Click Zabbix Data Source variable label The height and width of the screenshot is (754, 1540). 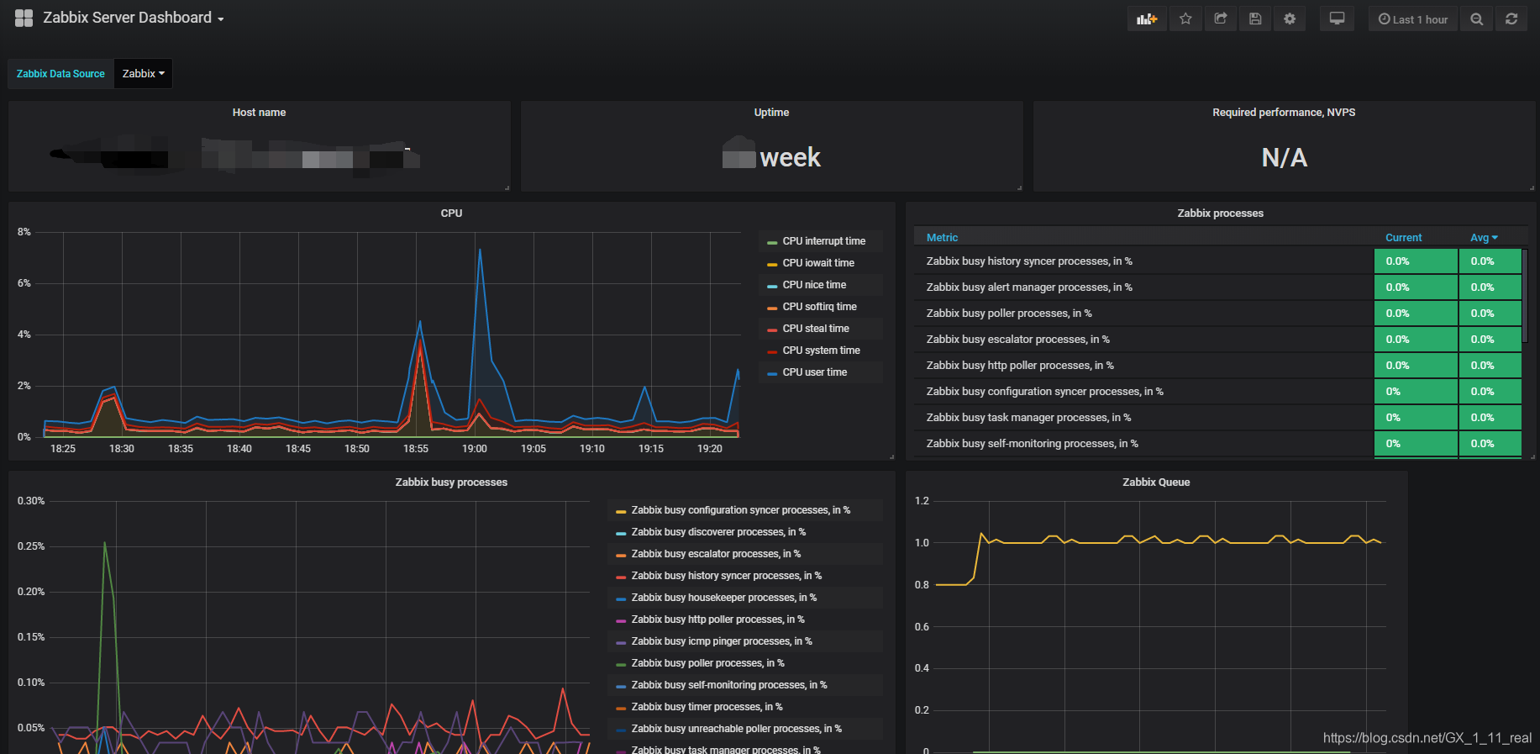[60, 74]
